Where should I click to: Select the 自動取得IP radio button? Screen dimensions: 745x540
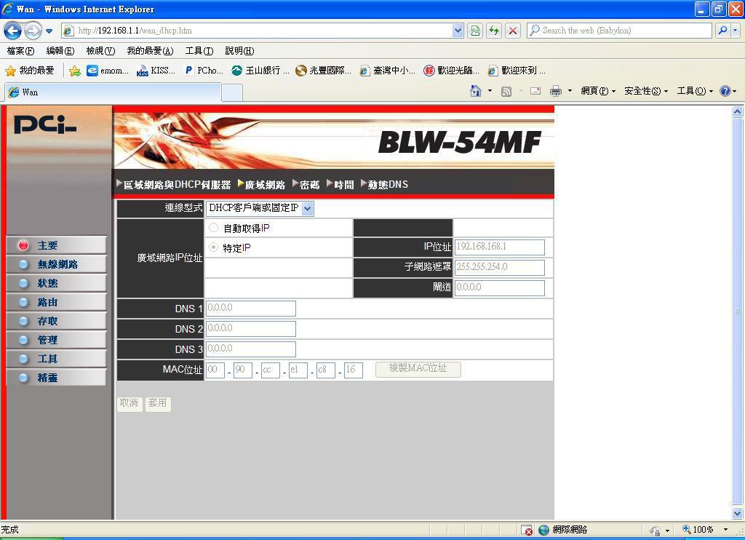coord(214,229)
